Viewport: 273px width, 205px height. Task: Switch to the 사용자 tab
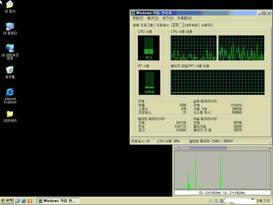206,25
